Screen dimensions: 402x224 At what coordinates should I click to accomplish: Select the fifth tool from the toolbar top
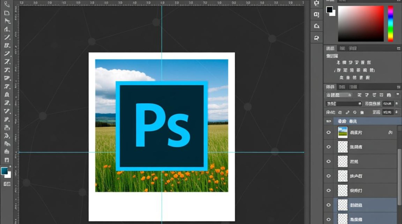pos(7,37)
